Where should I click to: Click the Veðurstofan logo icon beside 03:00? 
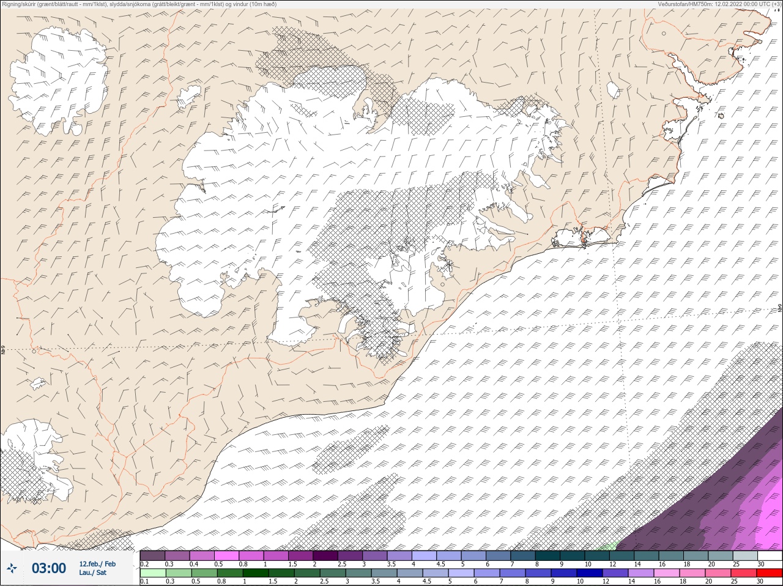tap(12, 568)
